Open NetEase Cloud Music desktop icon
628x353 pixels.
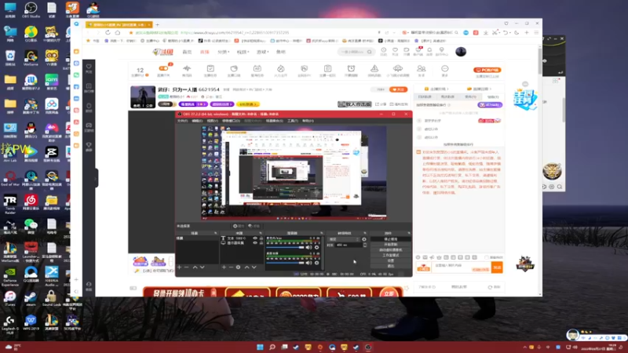click(31, 201)
